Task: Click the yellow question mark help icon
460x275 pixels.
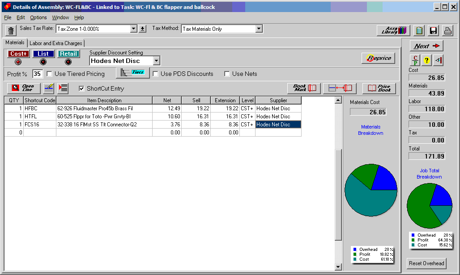Action: [426, 60]
